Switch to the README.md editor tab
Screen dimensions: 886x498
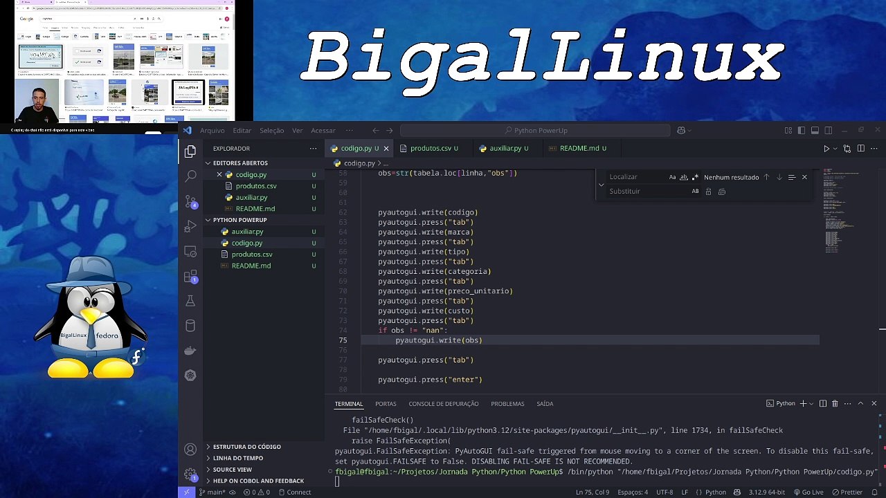[583, 148]
